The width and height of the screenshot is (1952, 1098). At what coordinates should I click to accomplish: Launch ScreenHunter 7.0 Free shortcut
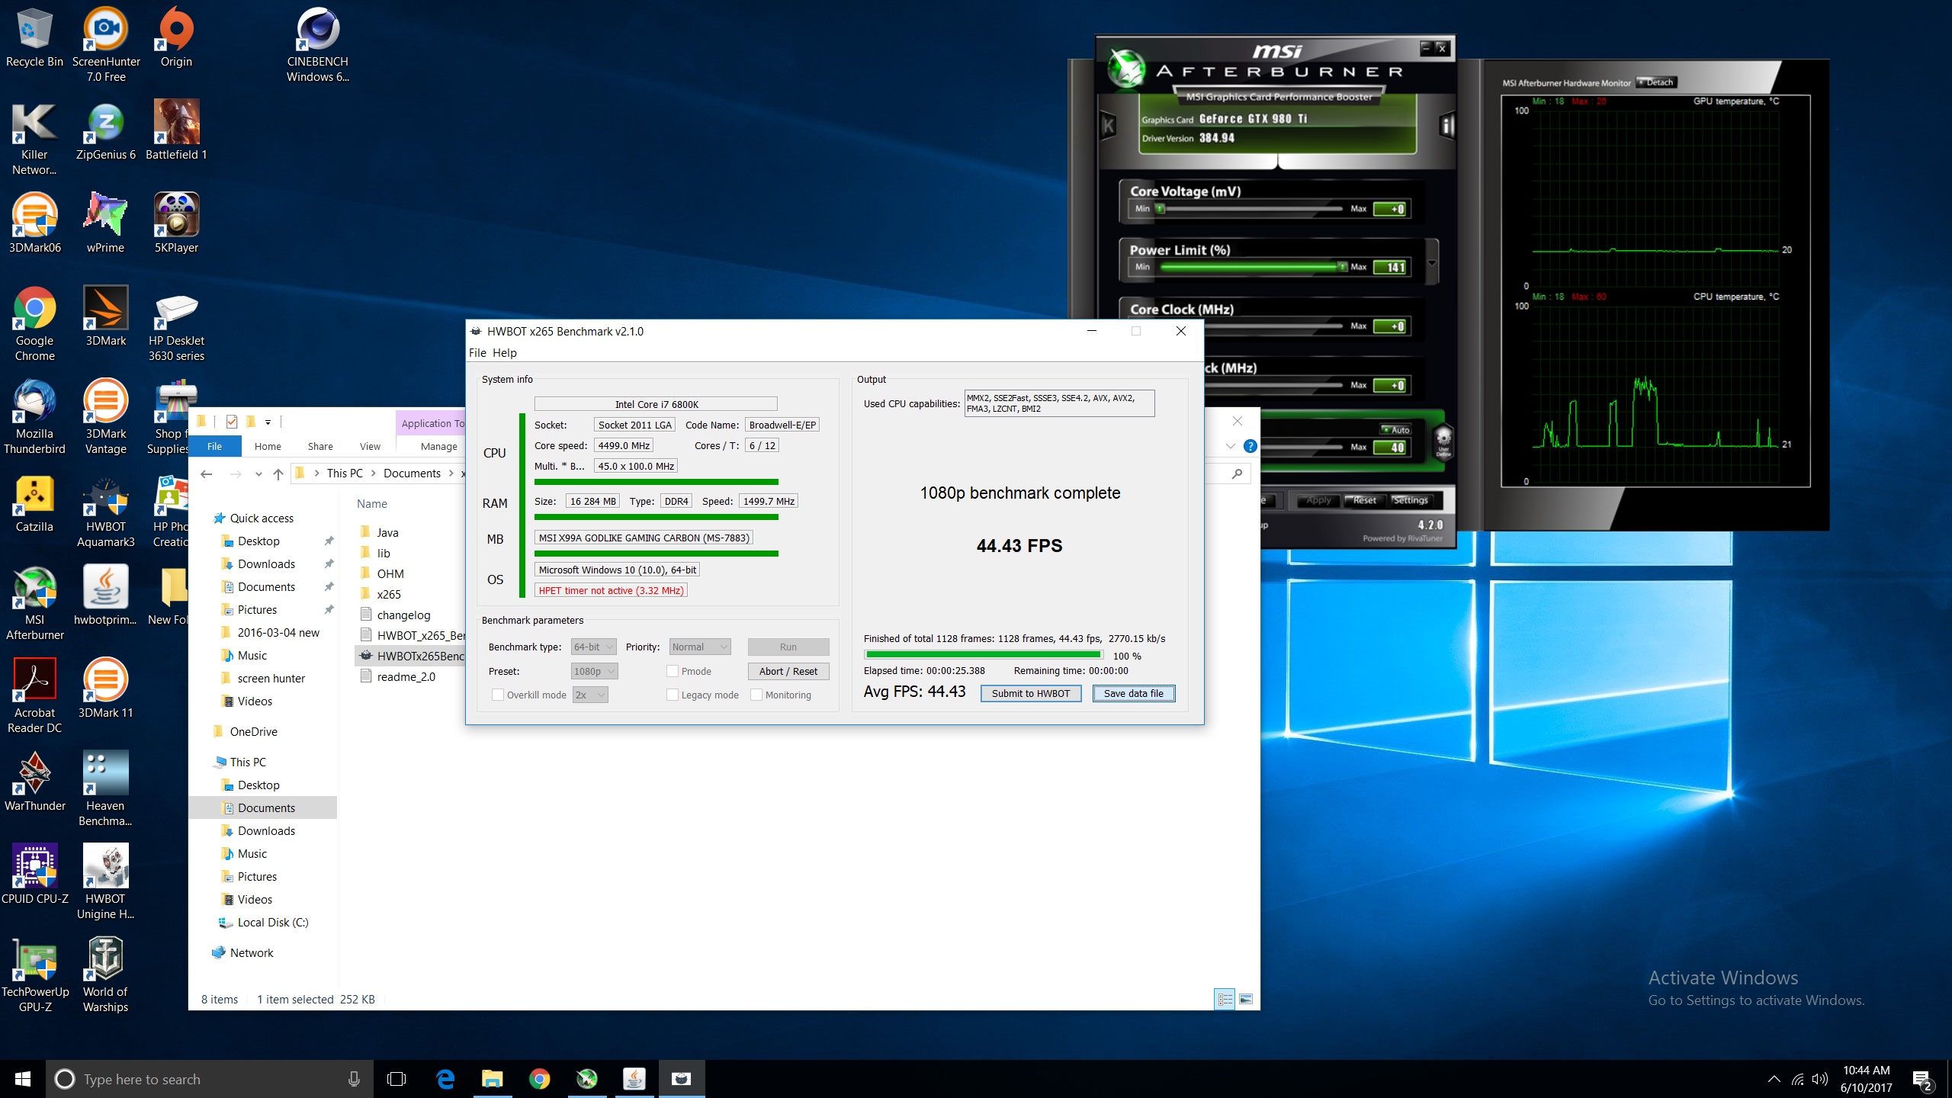(x=106, y=44)
